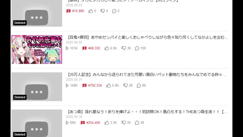Click the thumbs-up icon beside 6.9K

[107, 48]
